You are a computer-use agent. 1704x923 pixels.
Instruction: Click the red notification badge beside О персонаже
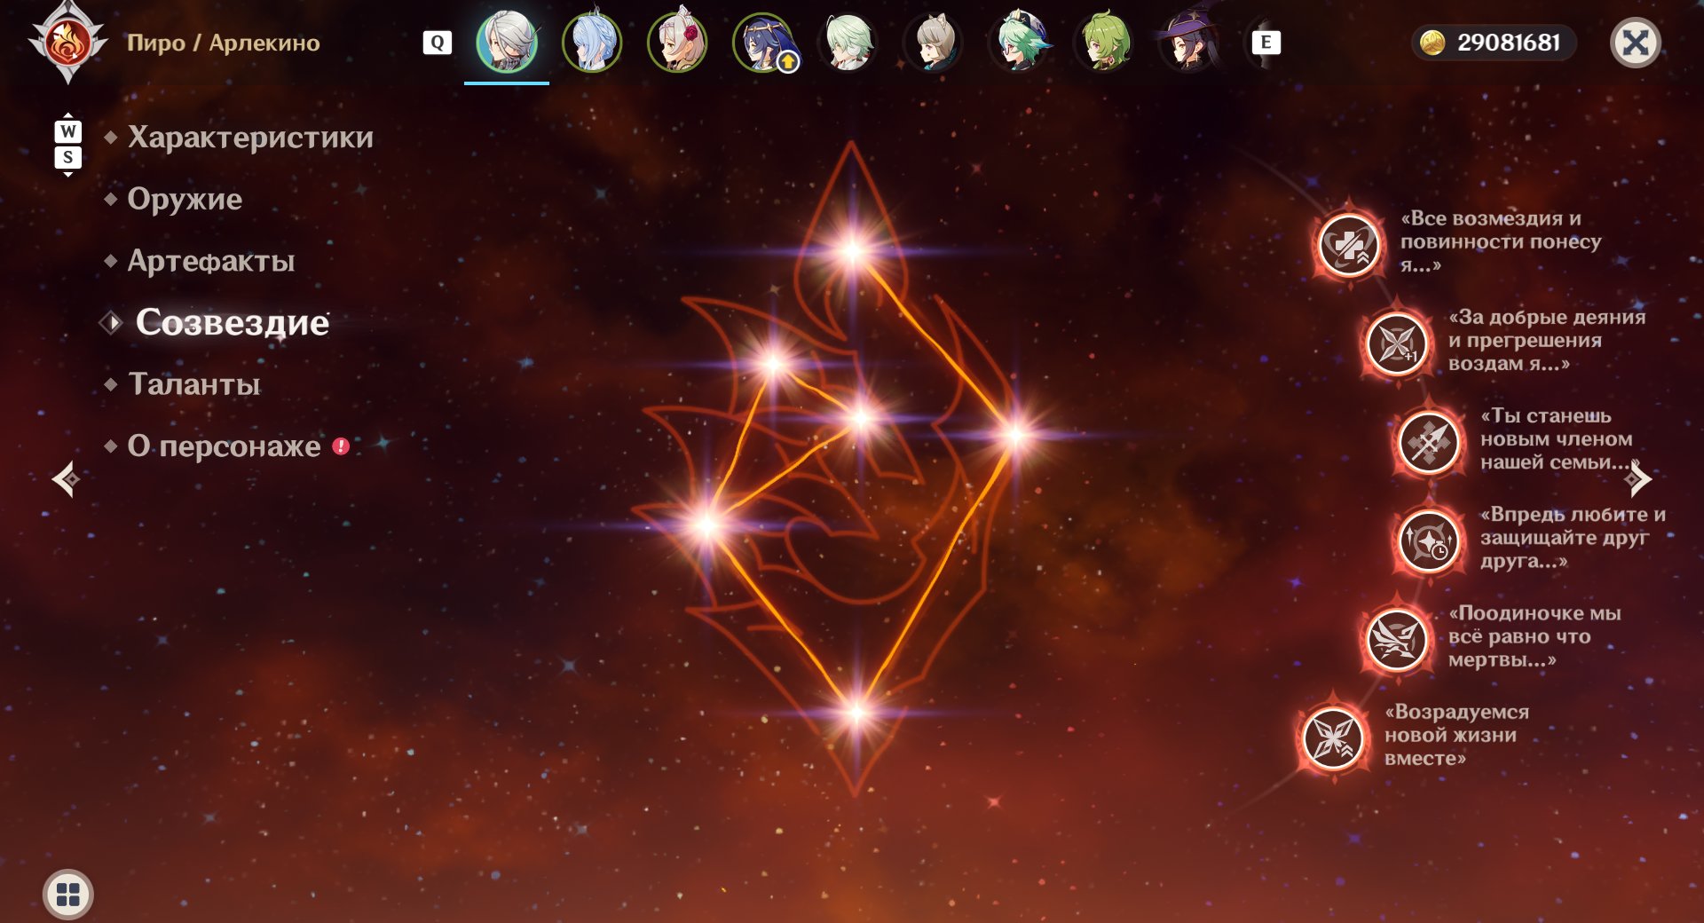tap(341, 446)
